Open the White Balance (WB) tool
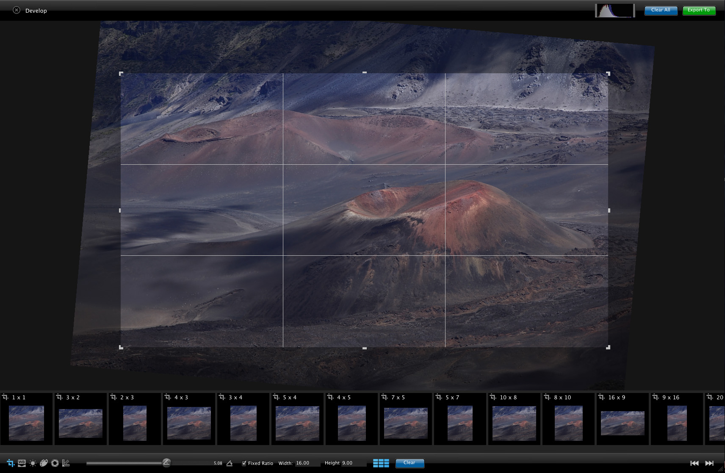 22,463
